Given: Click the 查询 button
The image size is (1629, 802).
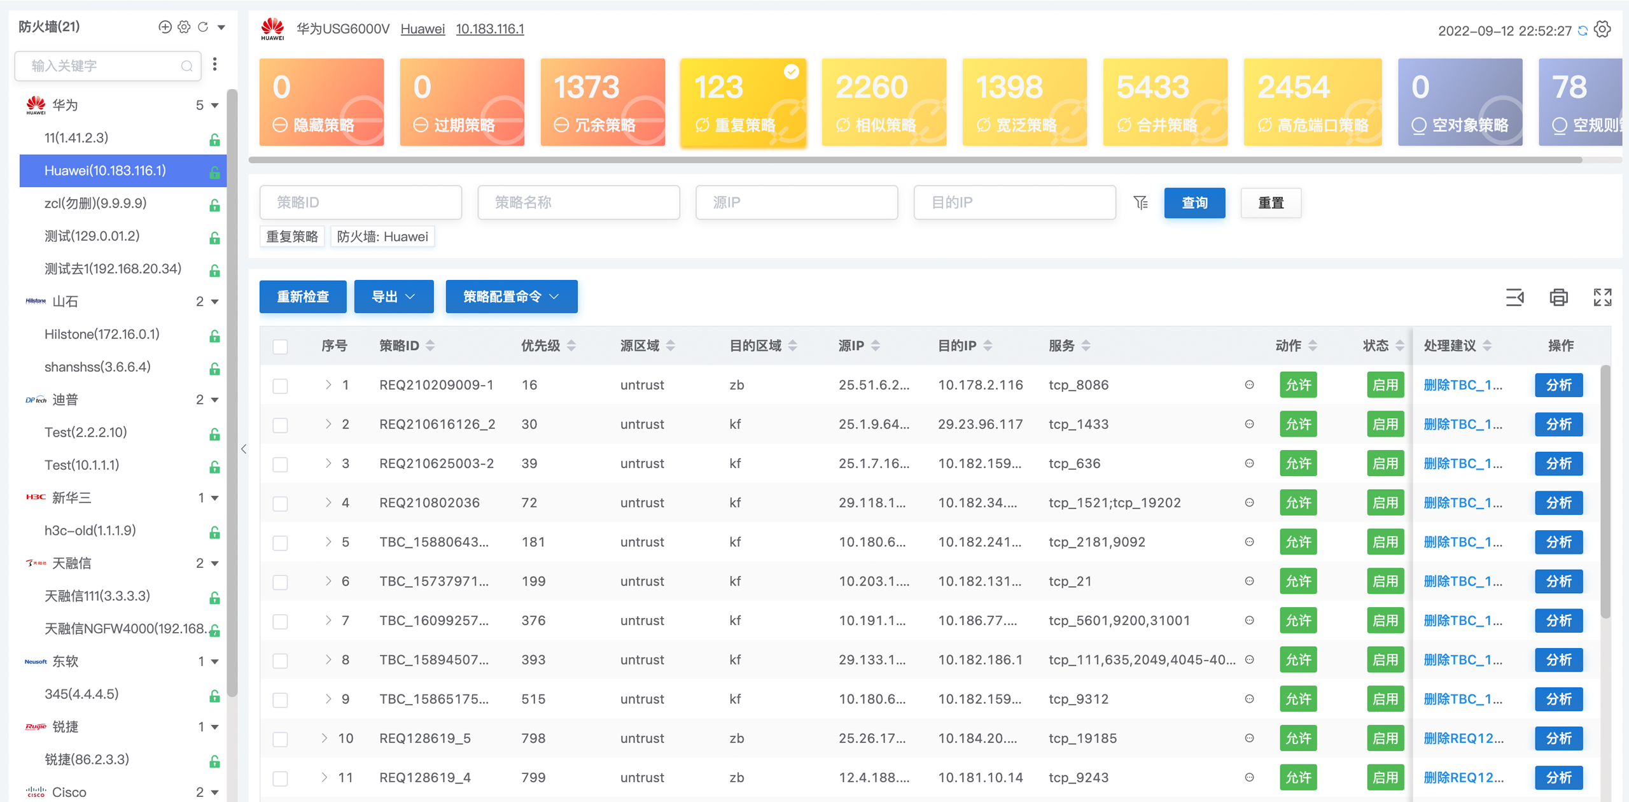Looking at the screenshot, I should point(1194,203).
